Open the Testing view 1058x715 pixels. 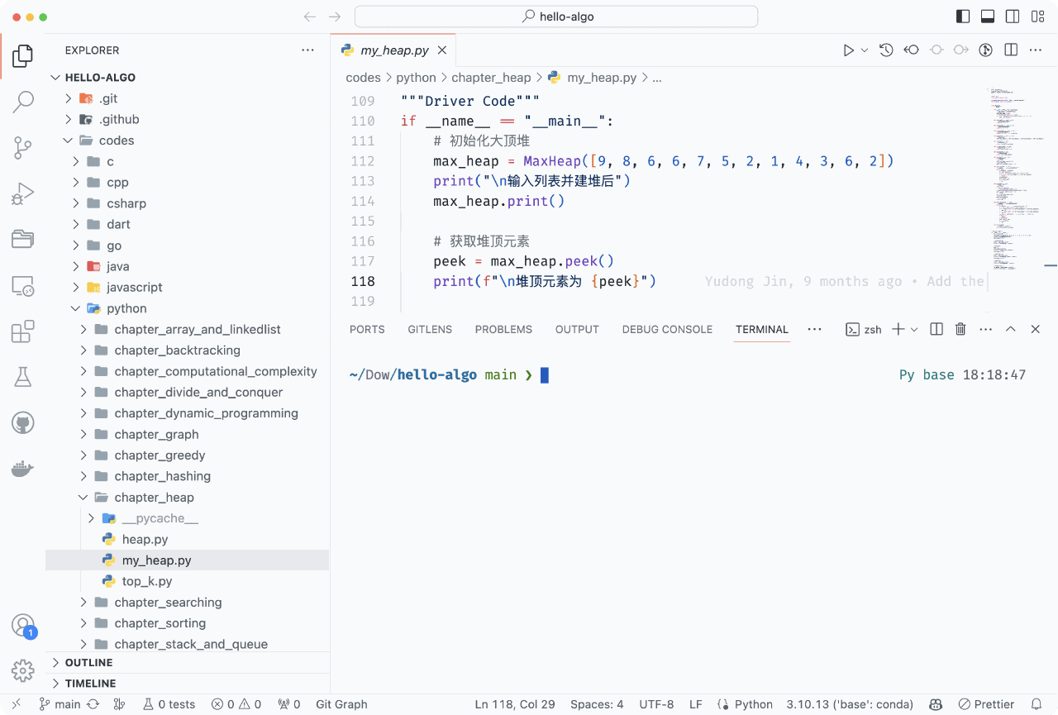pyautogui.click(x=22, y=376)
